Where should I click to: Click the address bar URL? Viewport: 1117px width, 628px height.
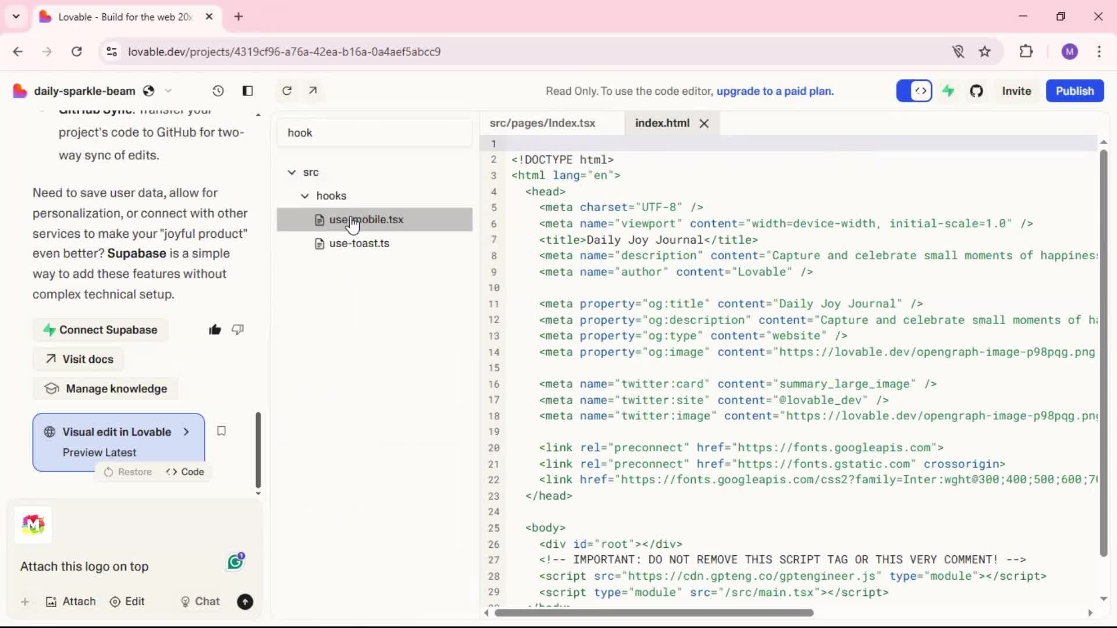pos(284,52)
